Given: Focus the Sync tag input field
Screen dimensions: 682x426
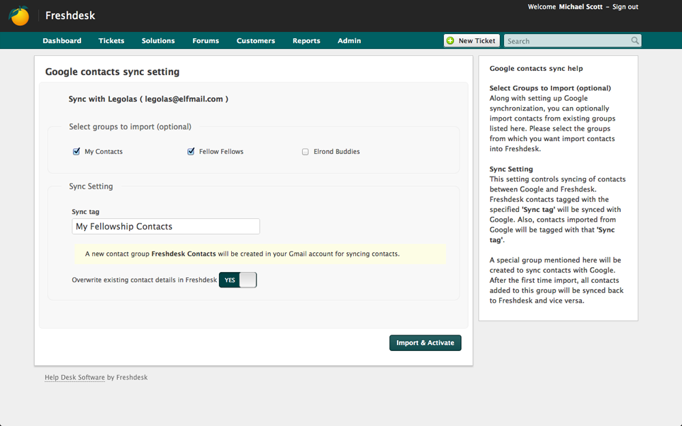Looking at the screenshot, I should tap(166, 226).
